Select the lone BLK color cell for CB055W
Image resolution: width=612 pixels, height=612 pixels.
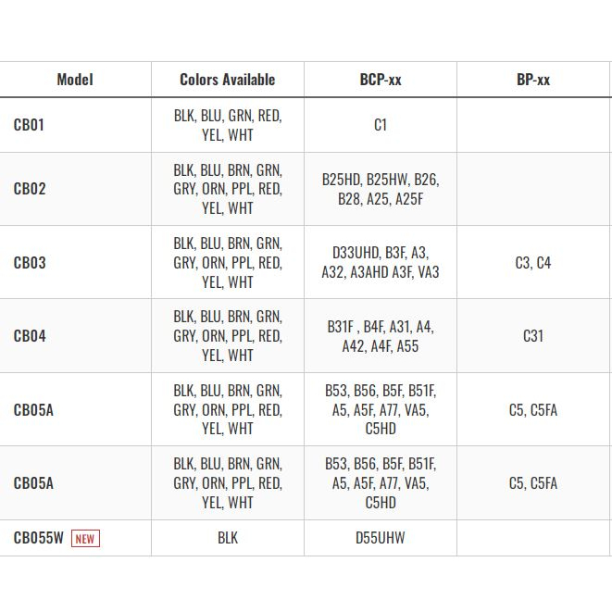coord(228,538)
